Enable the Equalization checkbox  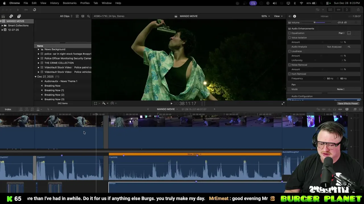289,33
